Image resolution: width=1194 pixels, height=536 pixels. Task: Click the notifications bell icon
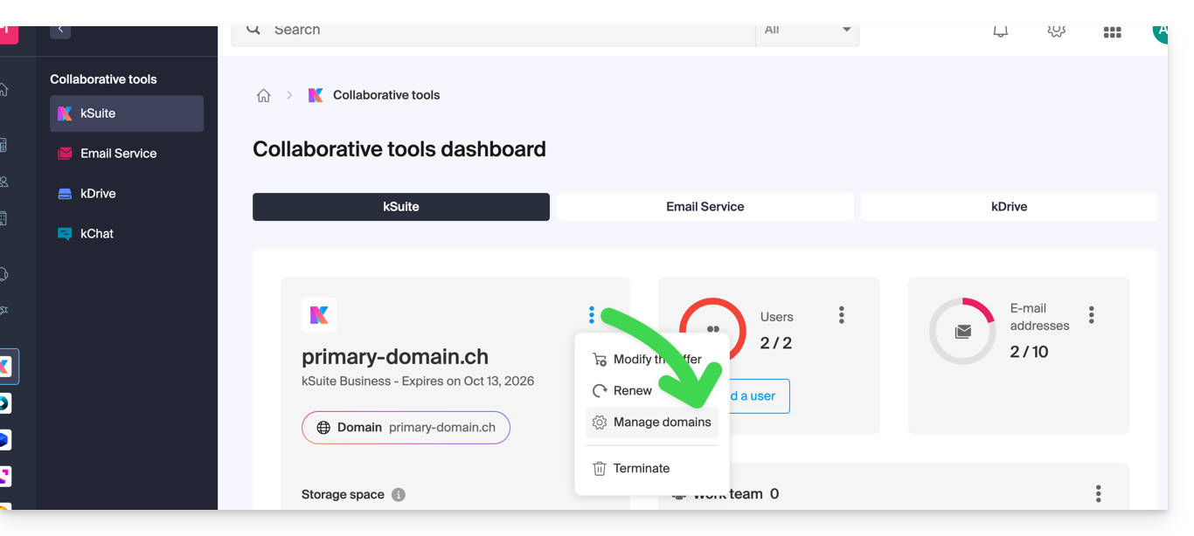tap(1000, 31)
